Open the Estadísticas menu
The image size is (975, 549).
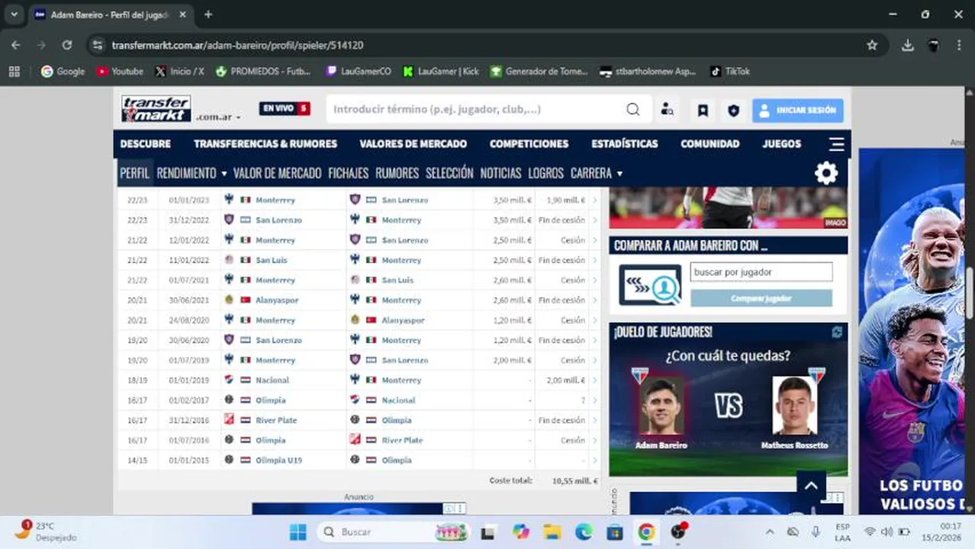pos(624,143)
